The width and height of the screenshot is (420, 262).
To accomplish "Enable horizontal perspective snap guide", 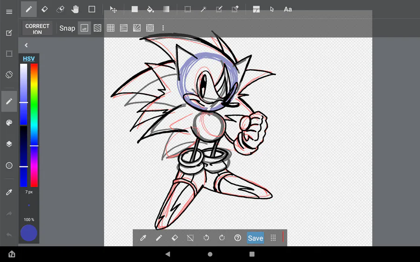I will (124, 28).
